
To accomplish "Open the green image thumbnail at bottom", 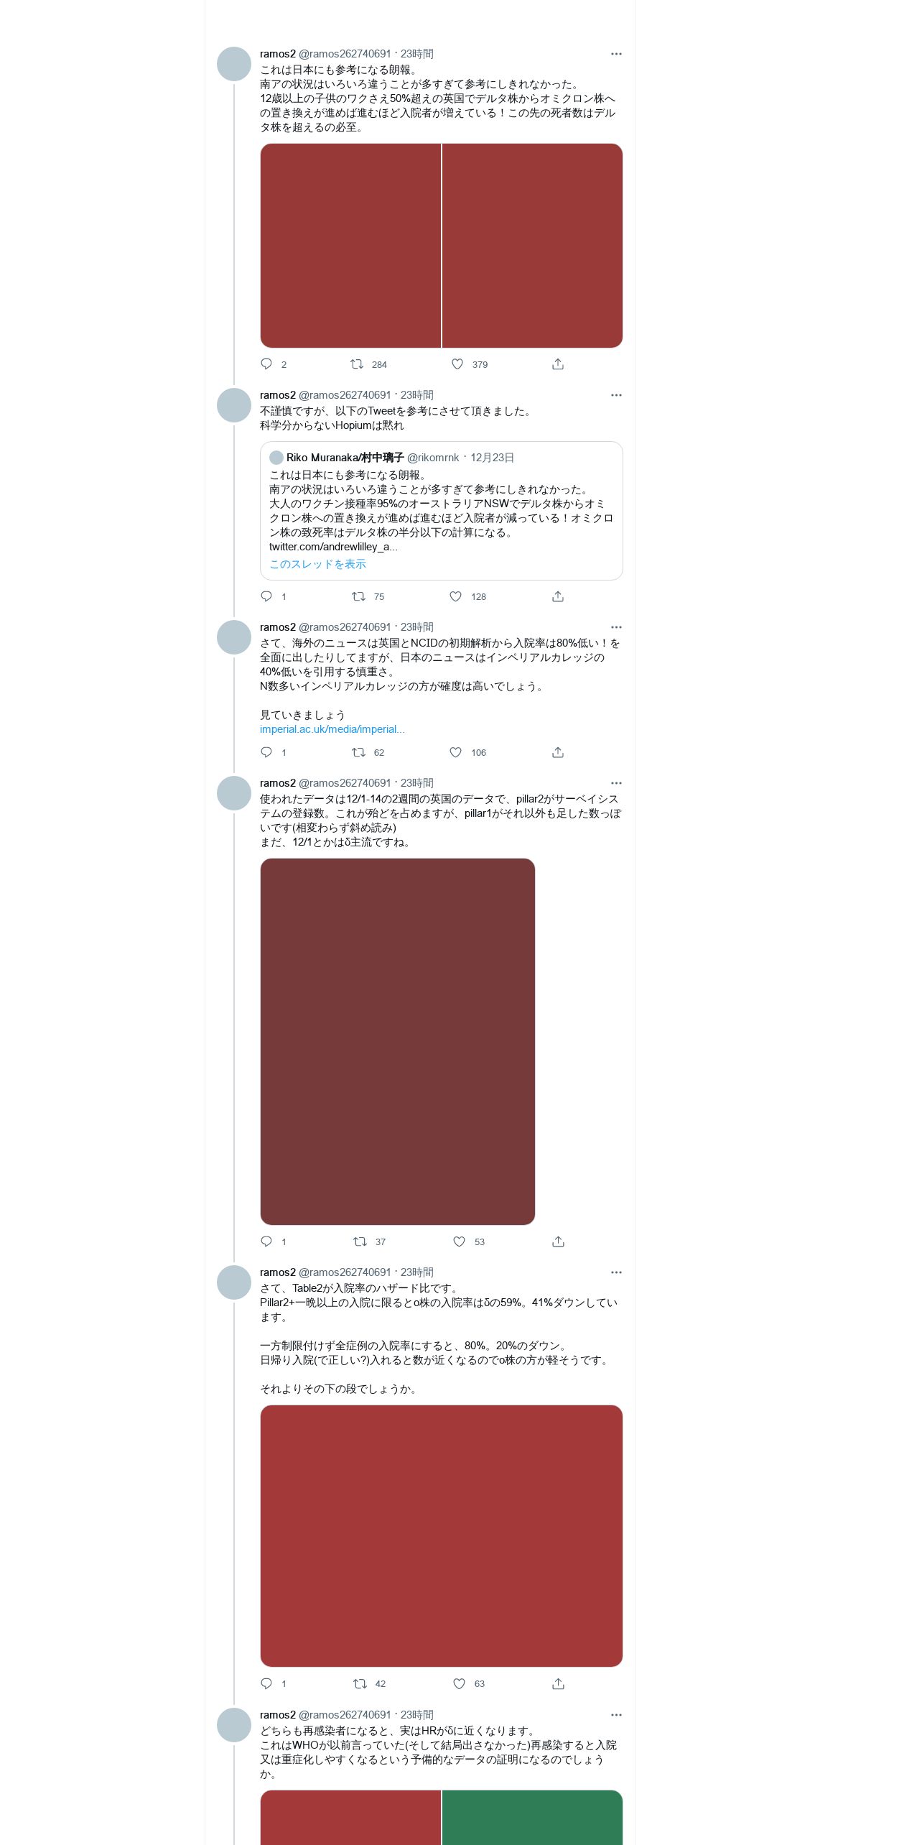I will (532, 1818).
